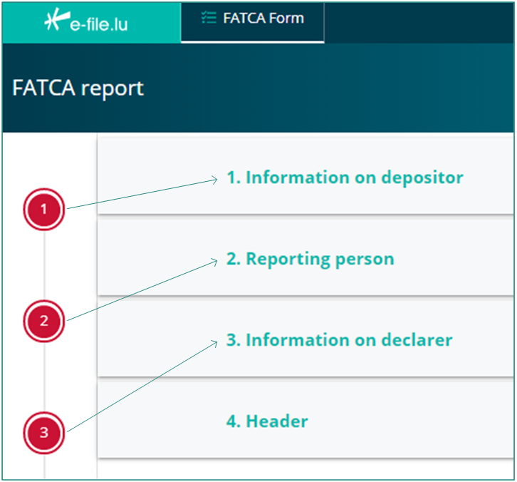Select the FATCA report page title
This screenshot has width=517, height=482.
[78, 88]
